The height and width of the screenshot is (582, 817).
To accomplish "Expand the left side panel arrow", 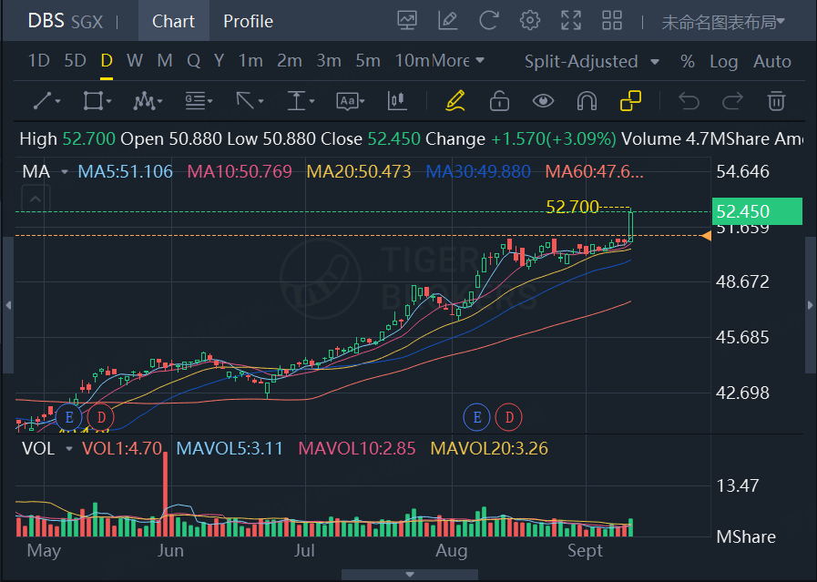I will click(8, 305).
